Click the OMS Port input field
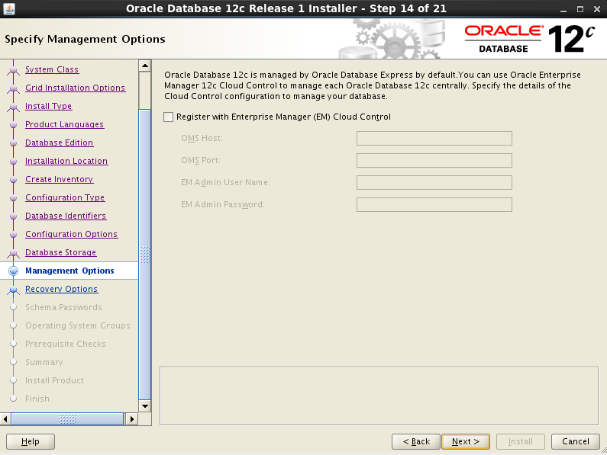Image resolution: width=607 pixels, height=455 pixels. click(x=434, y=160)
